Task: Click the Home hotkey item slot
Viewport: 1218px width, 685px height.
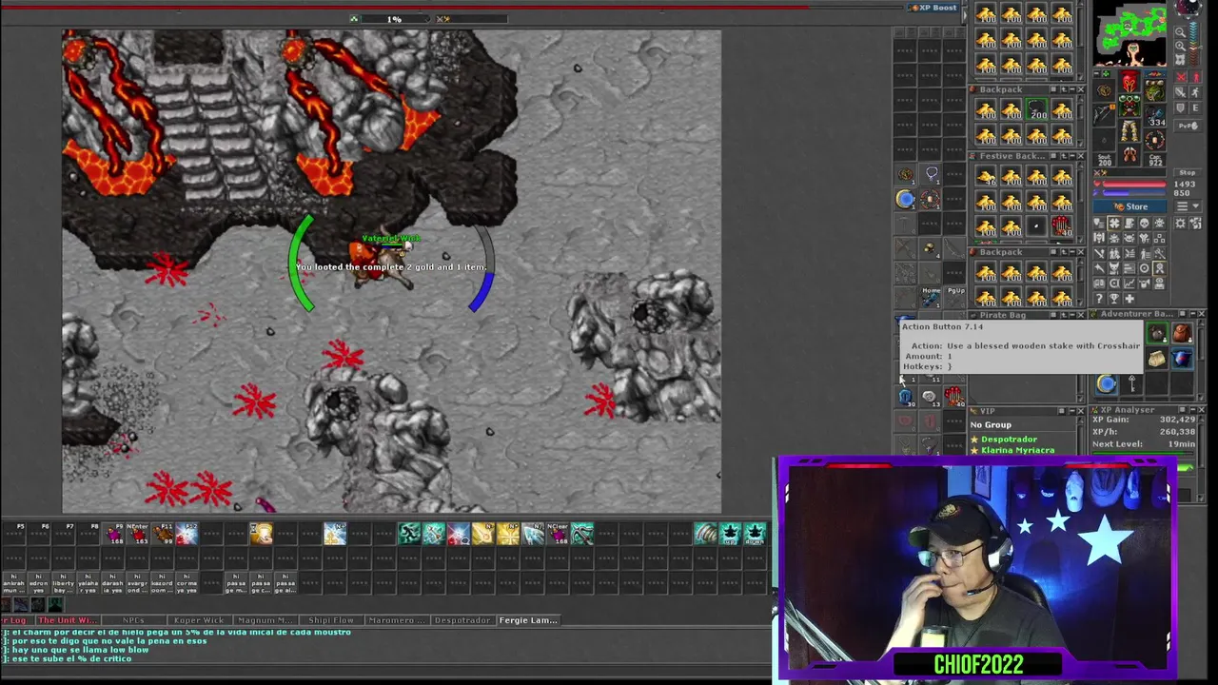Action: [x=931, y=297]
